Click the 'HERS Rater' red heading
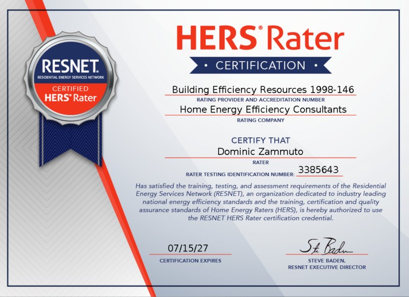Viewport: 409px width, 297px height. 260,38
